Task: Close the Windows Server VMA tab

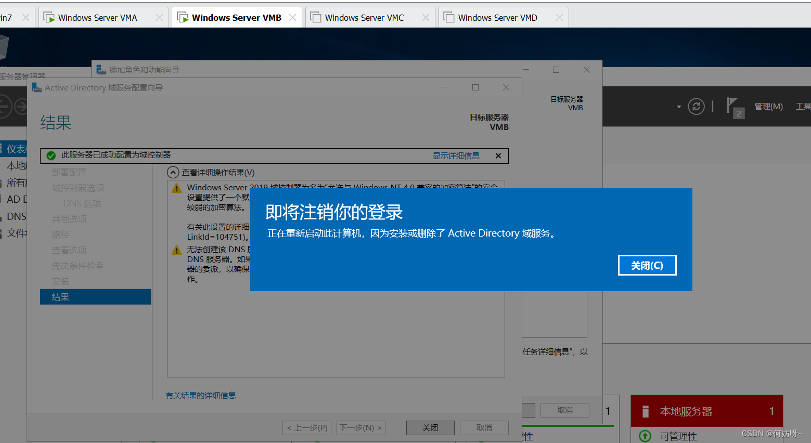Action: [x=159, y=18]
